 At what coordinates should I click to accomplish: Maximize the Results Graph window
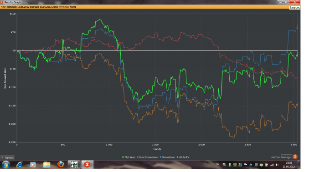tap(286, 2)
